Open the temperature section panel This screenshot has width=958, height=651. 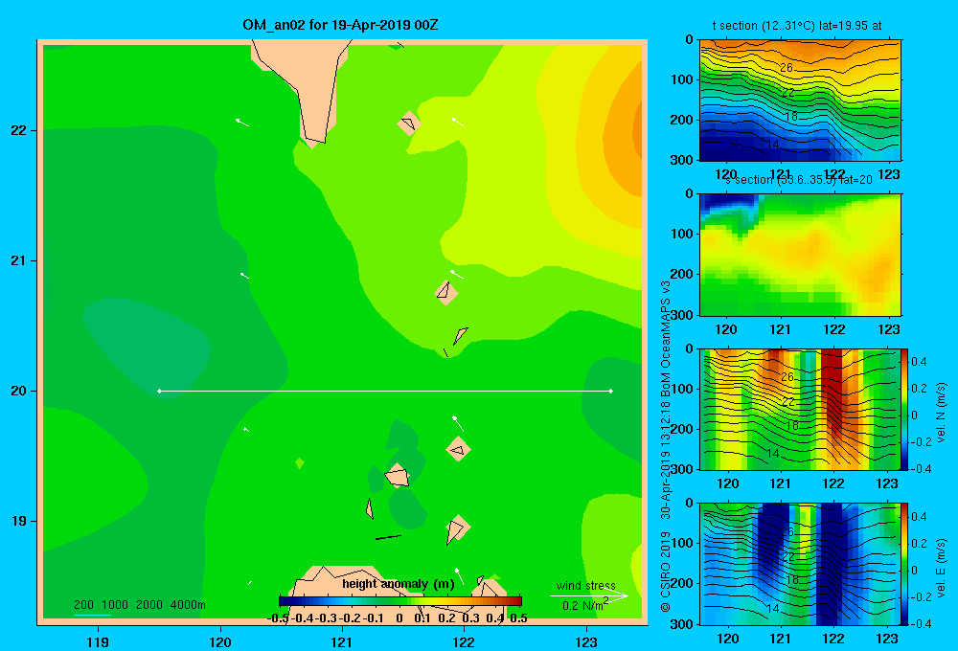[x=800, y=101]
